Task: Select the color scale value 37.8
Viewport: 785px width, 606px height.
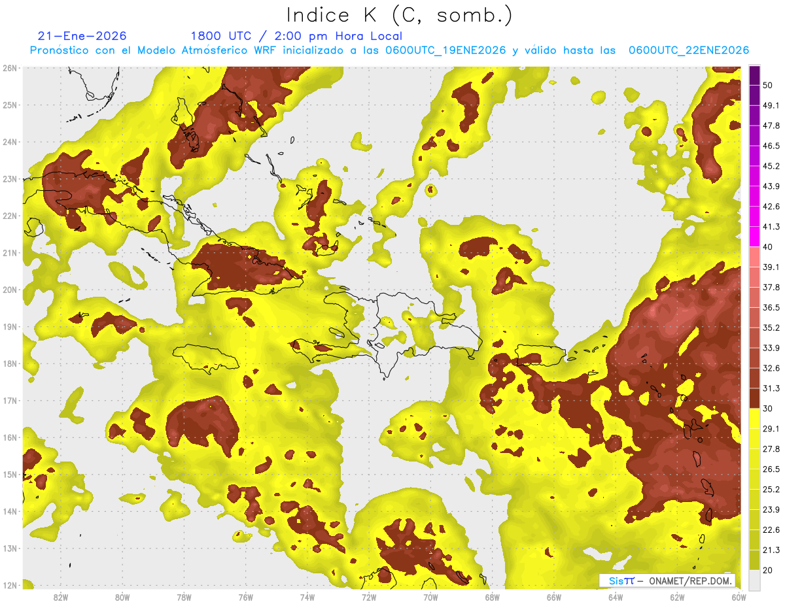Action: pos(771,287)
